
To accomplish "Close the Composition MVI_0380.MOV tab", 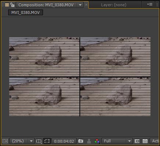I will pos(86,5).
